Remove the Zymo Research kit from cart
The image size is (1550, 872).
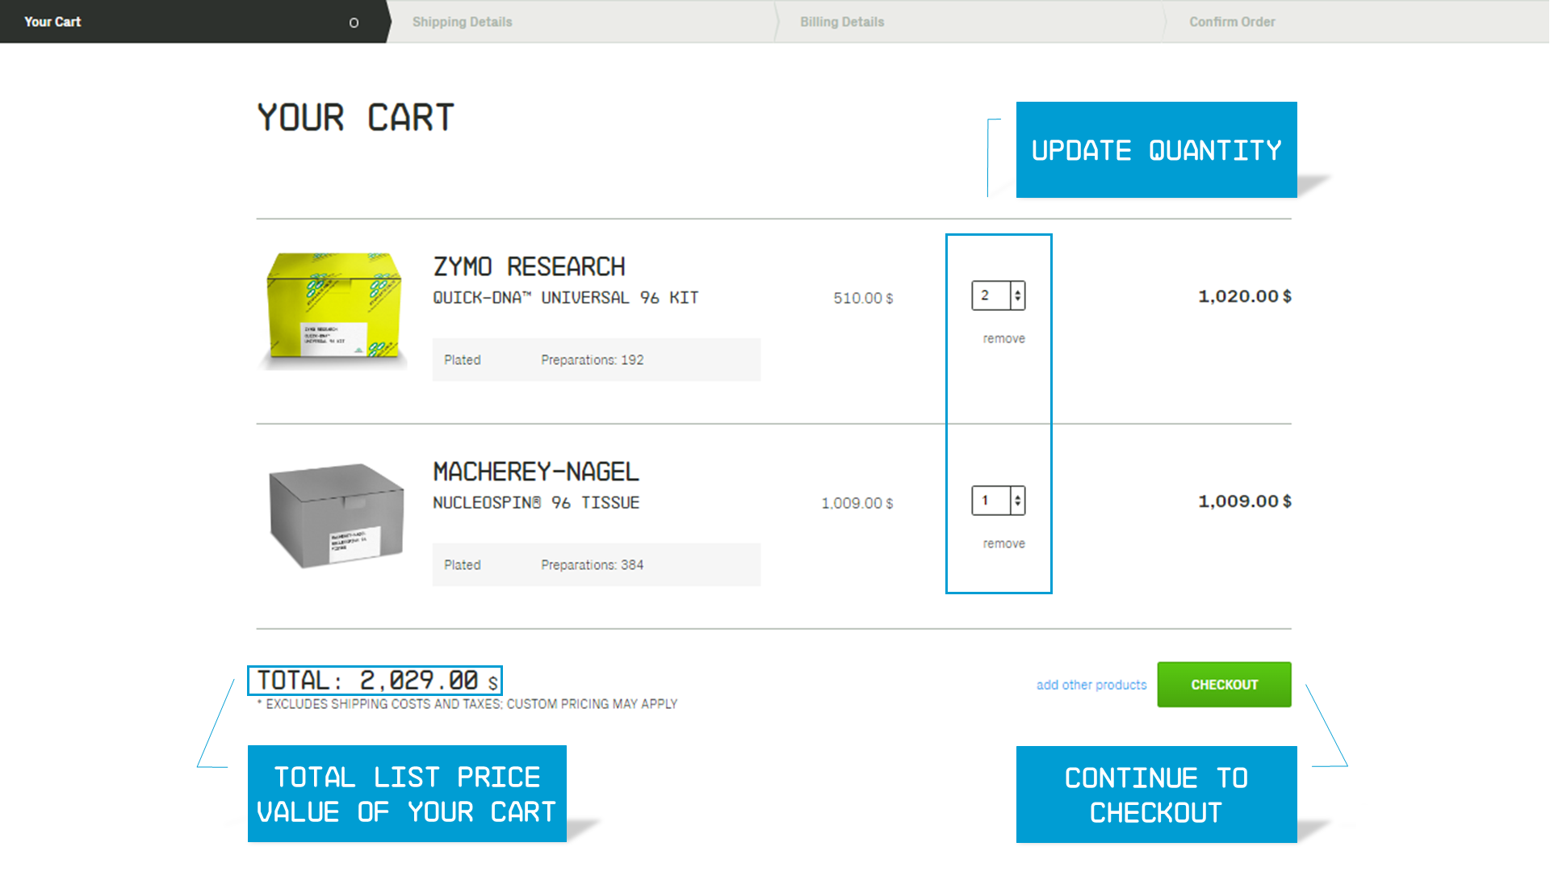pyautogui.click(x=1003, y=338)
